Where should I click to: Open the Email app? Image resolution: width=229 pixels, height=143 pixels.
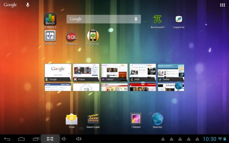tap(71, 121)
